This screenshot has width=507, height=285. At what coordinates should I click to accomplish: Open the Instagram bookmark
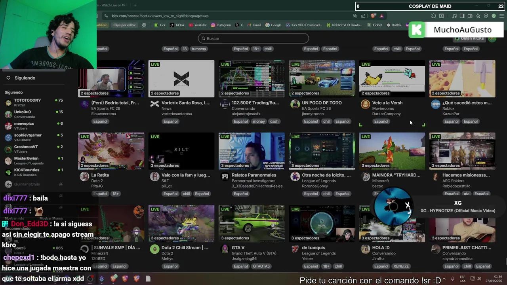(221, 25)
